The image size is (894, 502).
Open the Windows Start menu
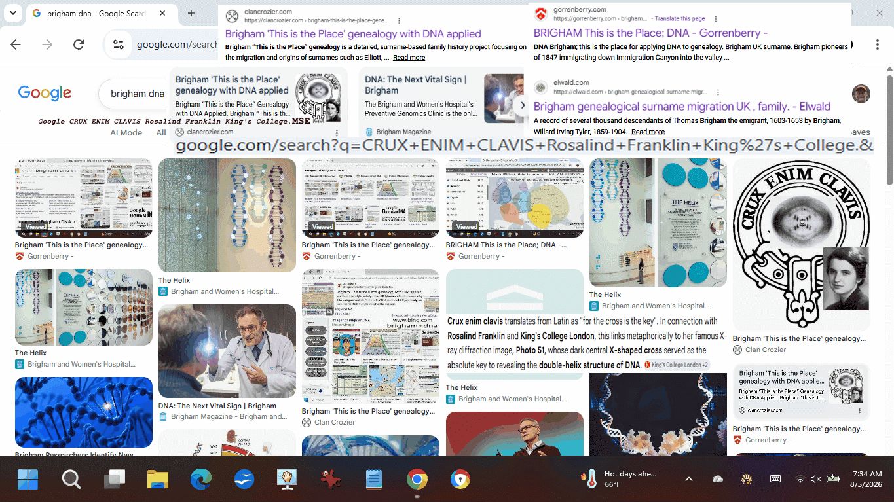28,480
